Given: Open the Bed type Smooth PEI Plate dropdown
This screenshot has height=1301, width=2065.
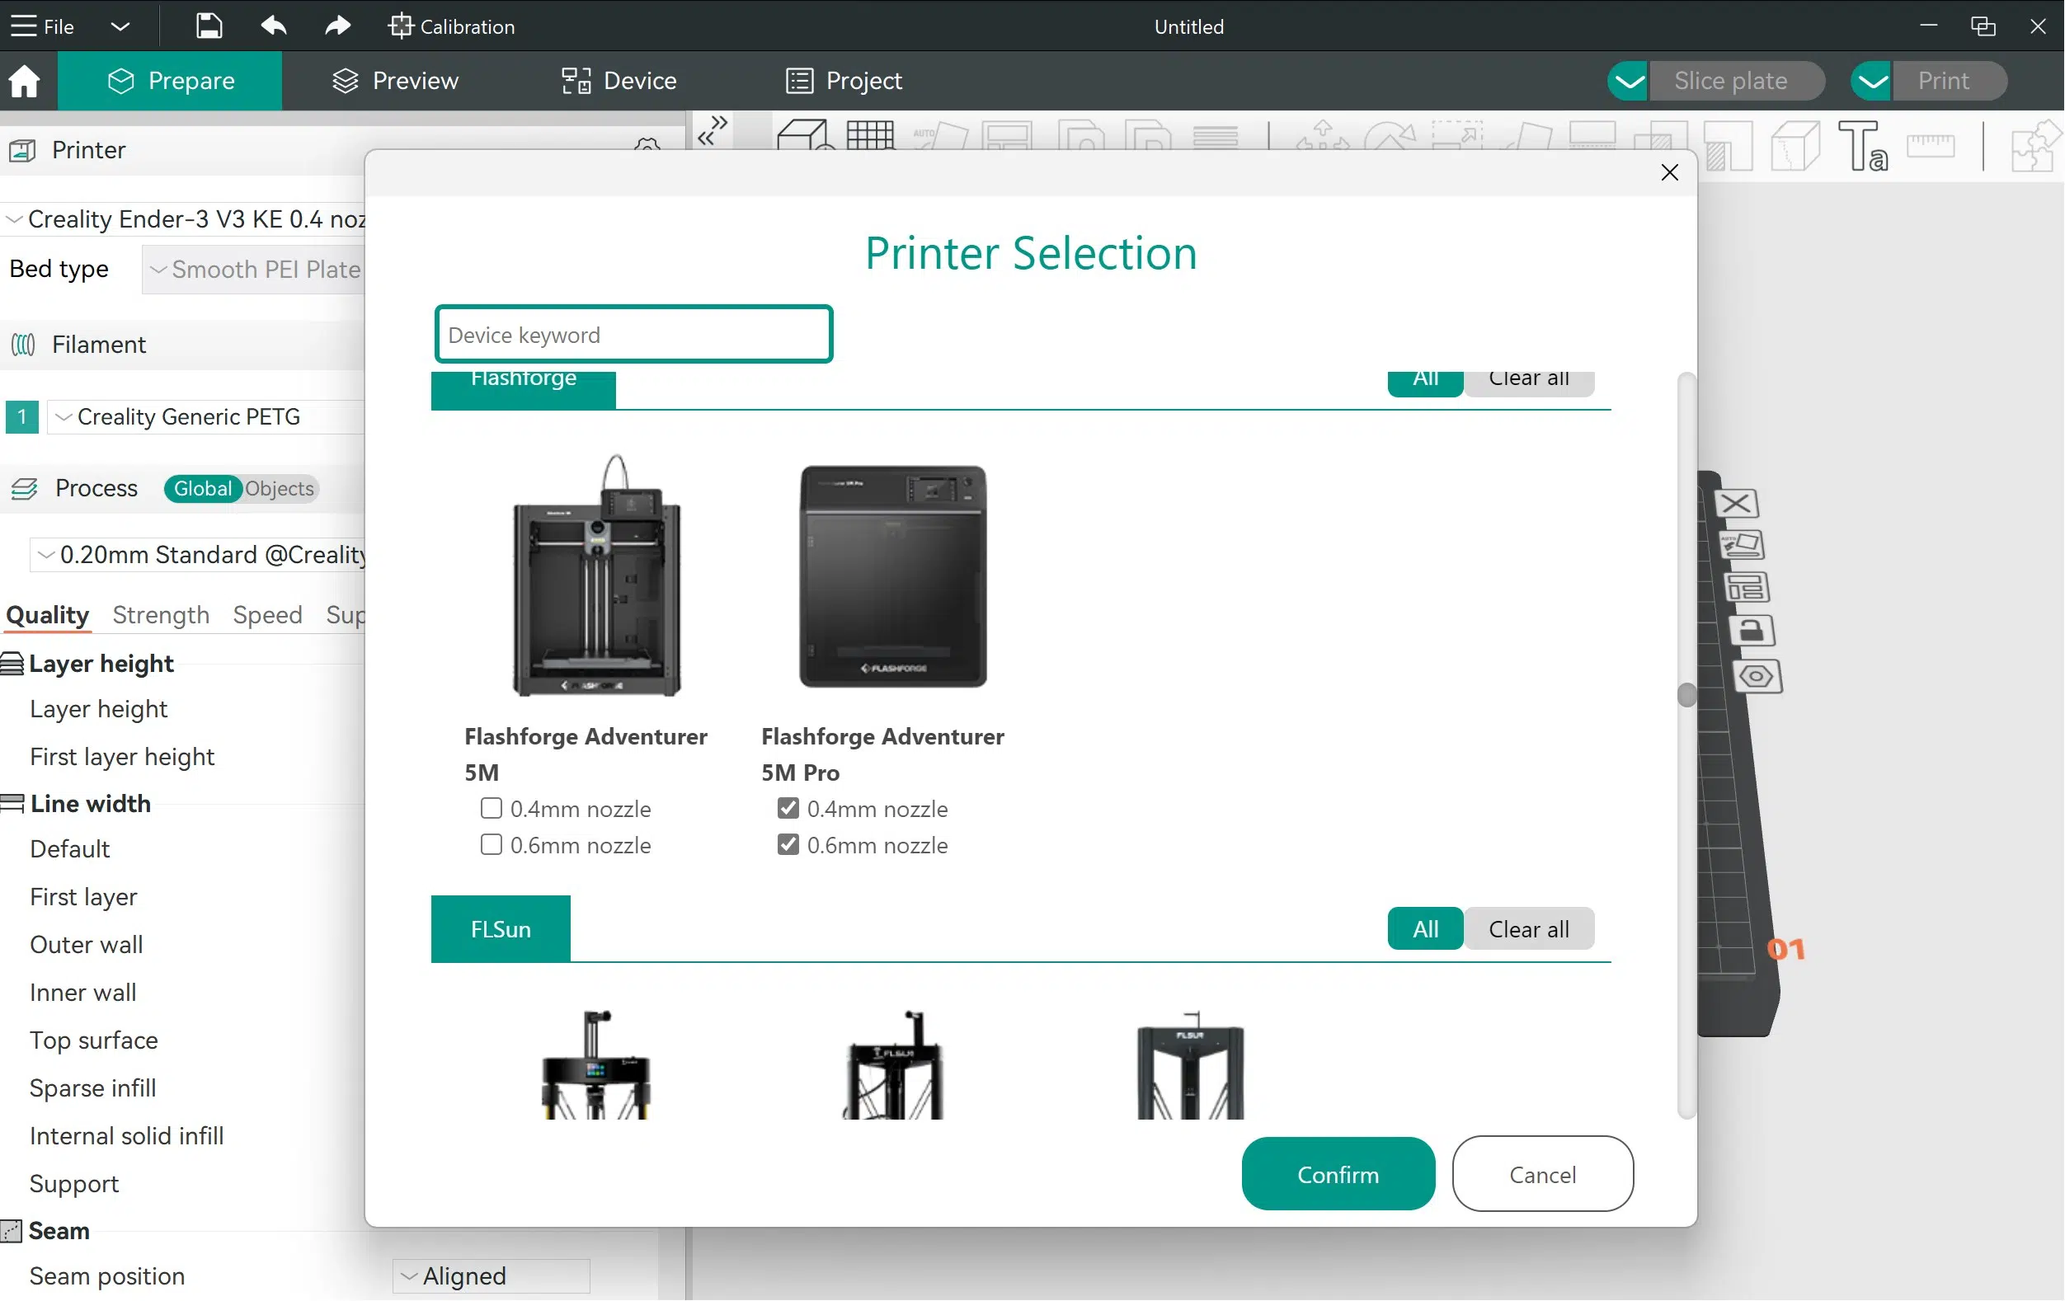Looking at the screenshot, I should pos(254,269).
